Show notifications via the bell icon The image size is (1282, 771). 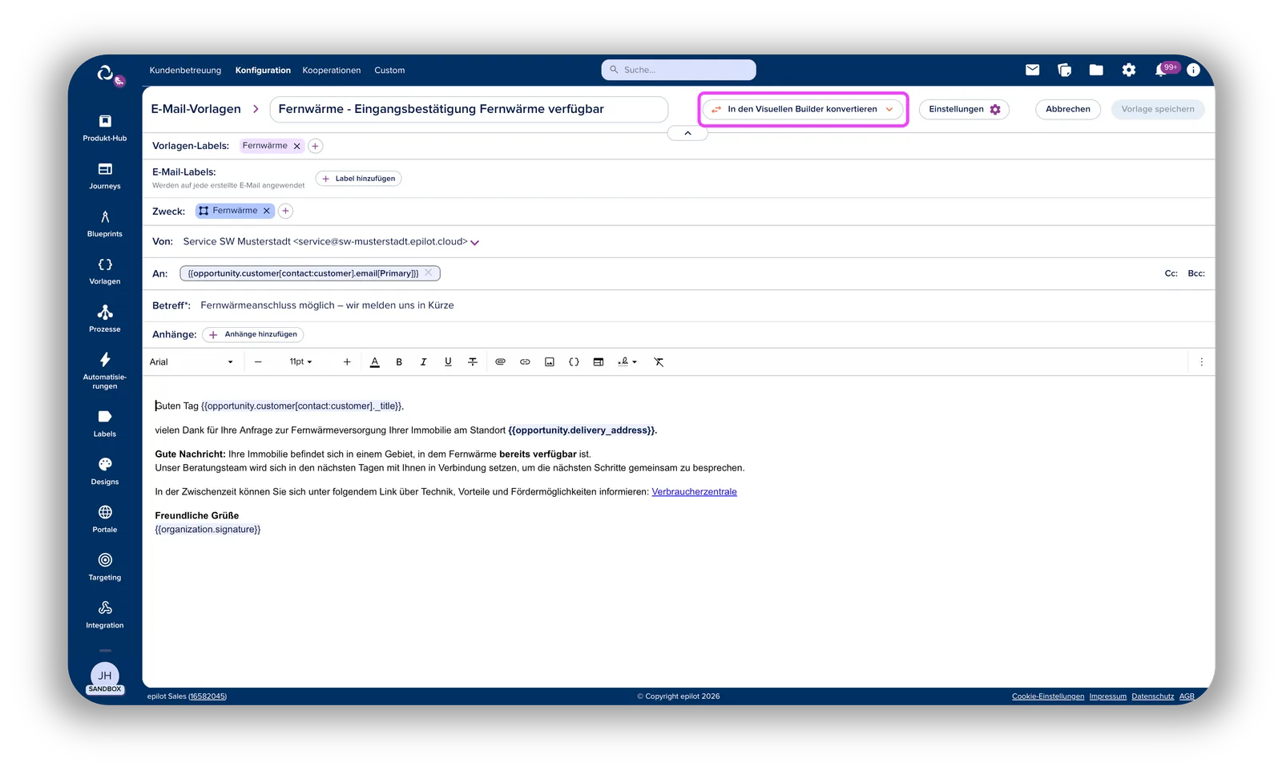coord(1161,70)
